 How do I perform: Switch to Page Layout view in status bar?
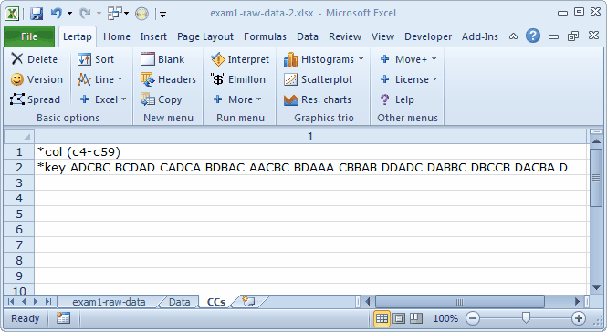click(399, 318)
